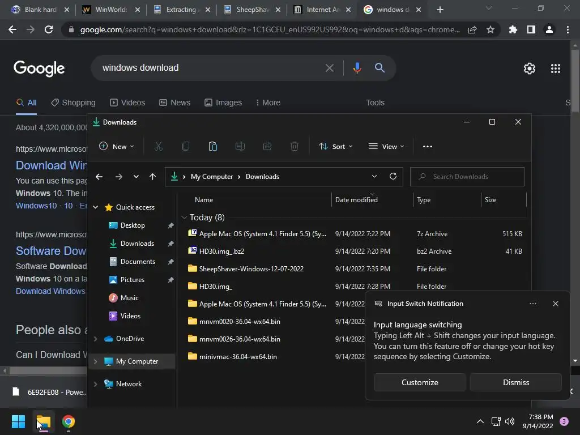
Task: Click the Google search magnifier button
Action: [x=379, y=68]
